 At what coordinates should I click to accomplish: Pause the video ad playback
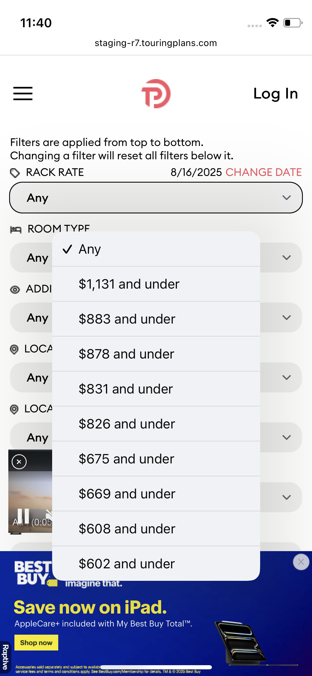click(x=23, y=516)
